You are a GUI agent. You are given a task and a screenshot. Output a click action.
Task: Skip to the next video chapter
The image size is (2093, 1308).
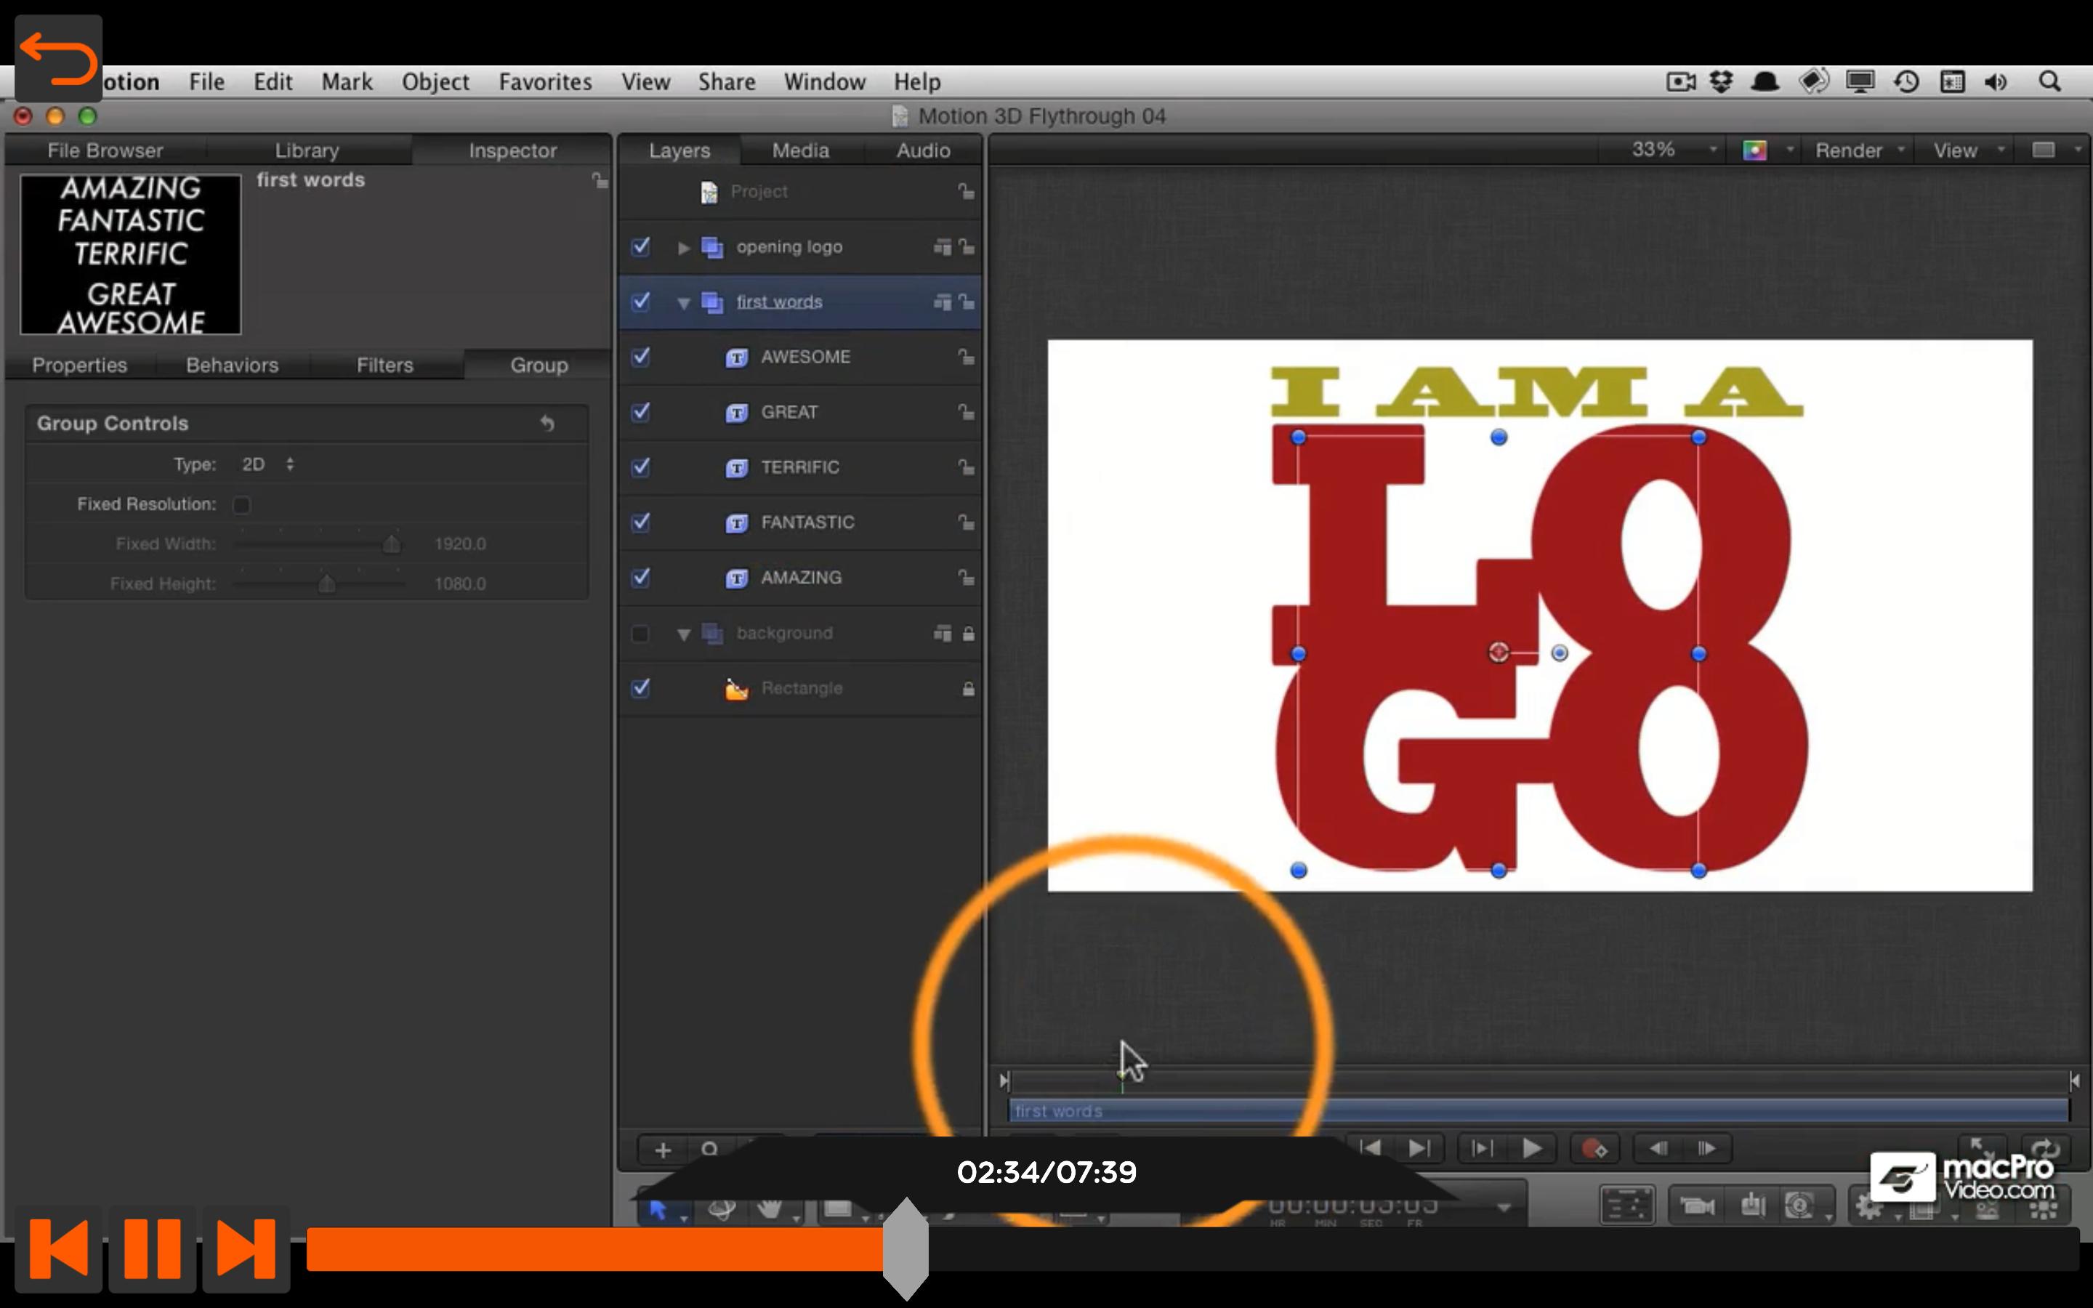point(246,1248)
